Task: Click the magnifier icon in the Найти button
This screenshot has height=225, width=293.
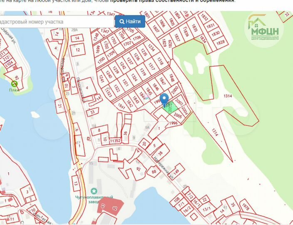Action: (x=122, y=21)
